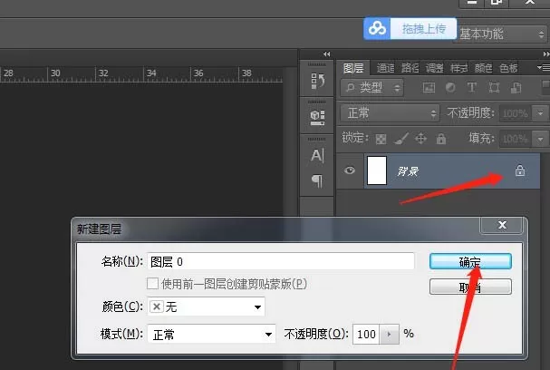Switch to the 图层 tab

pyautogui.click(x=352, y=68)
